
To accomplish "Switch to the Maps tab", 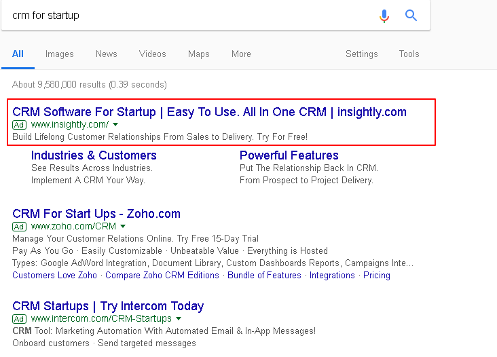I will tap(199, 54).
